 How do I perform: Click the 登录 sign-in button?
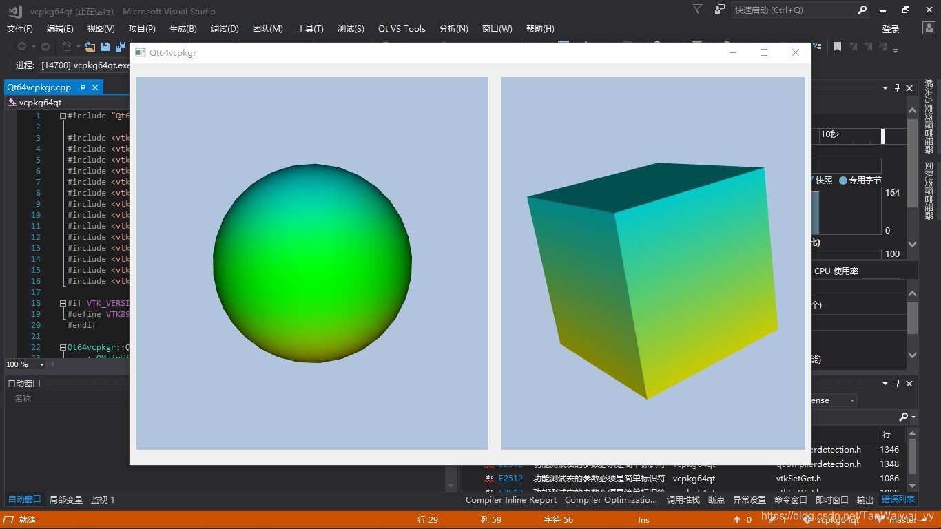pyautogui.click(x=890, y=28)
